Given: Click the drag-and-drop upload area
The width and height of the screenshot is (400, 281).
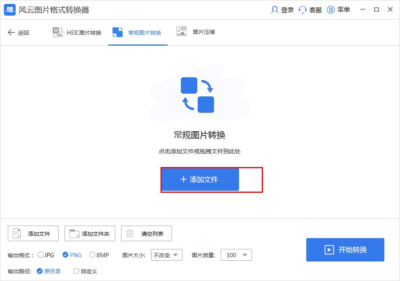Looking at the screenshot, I should pyautogui.click(x=200, y=117).
